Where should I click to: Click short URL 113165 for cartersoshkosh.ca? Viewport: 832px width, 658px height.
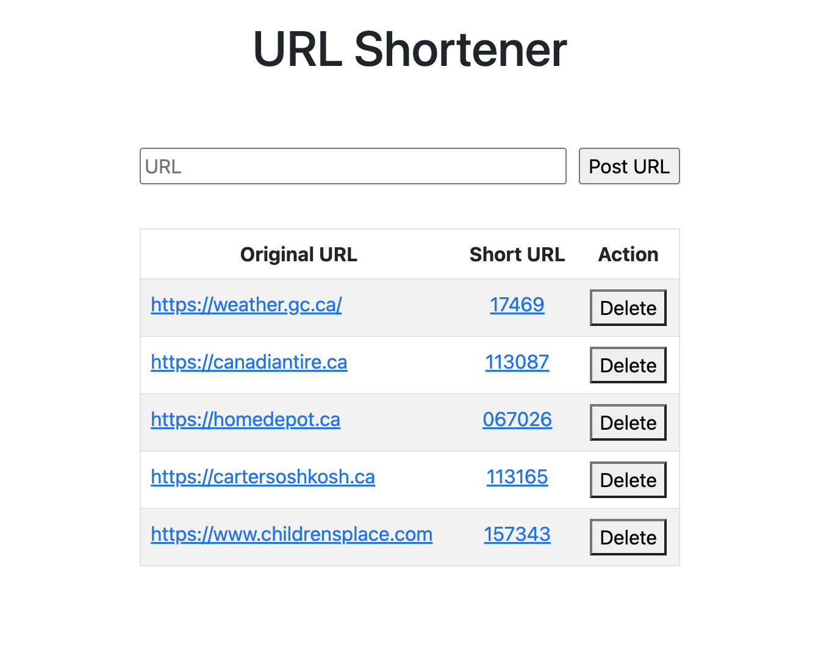pyautogui.click(x=517, y=477)
